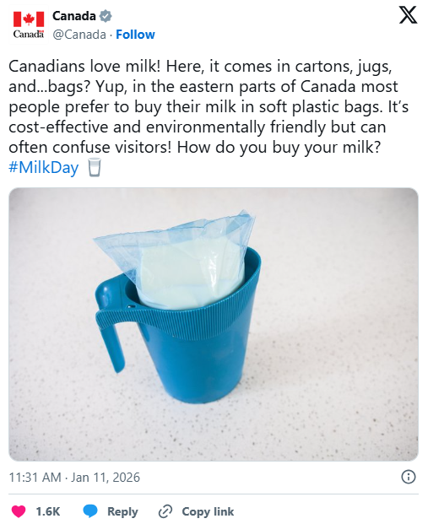Open the @Canada handle link
The width and height of the screenshot is (428, 524).
[79, 35]
